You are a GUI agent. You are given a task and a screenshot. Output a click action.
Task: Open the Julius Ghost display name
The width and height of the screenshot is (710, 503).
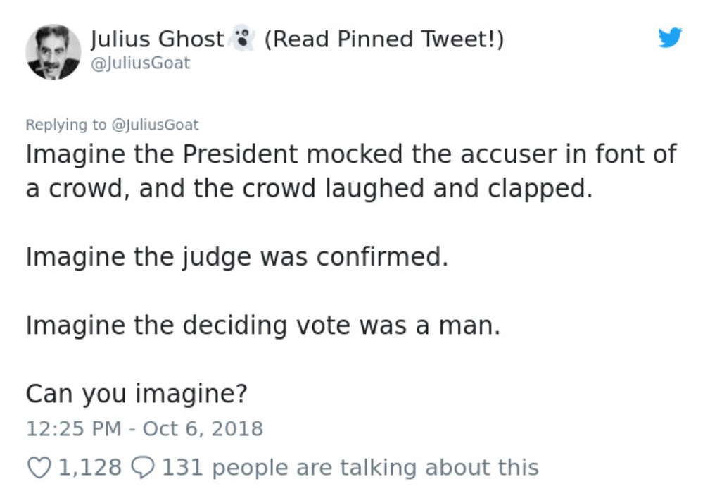click(x=157, y=39)
